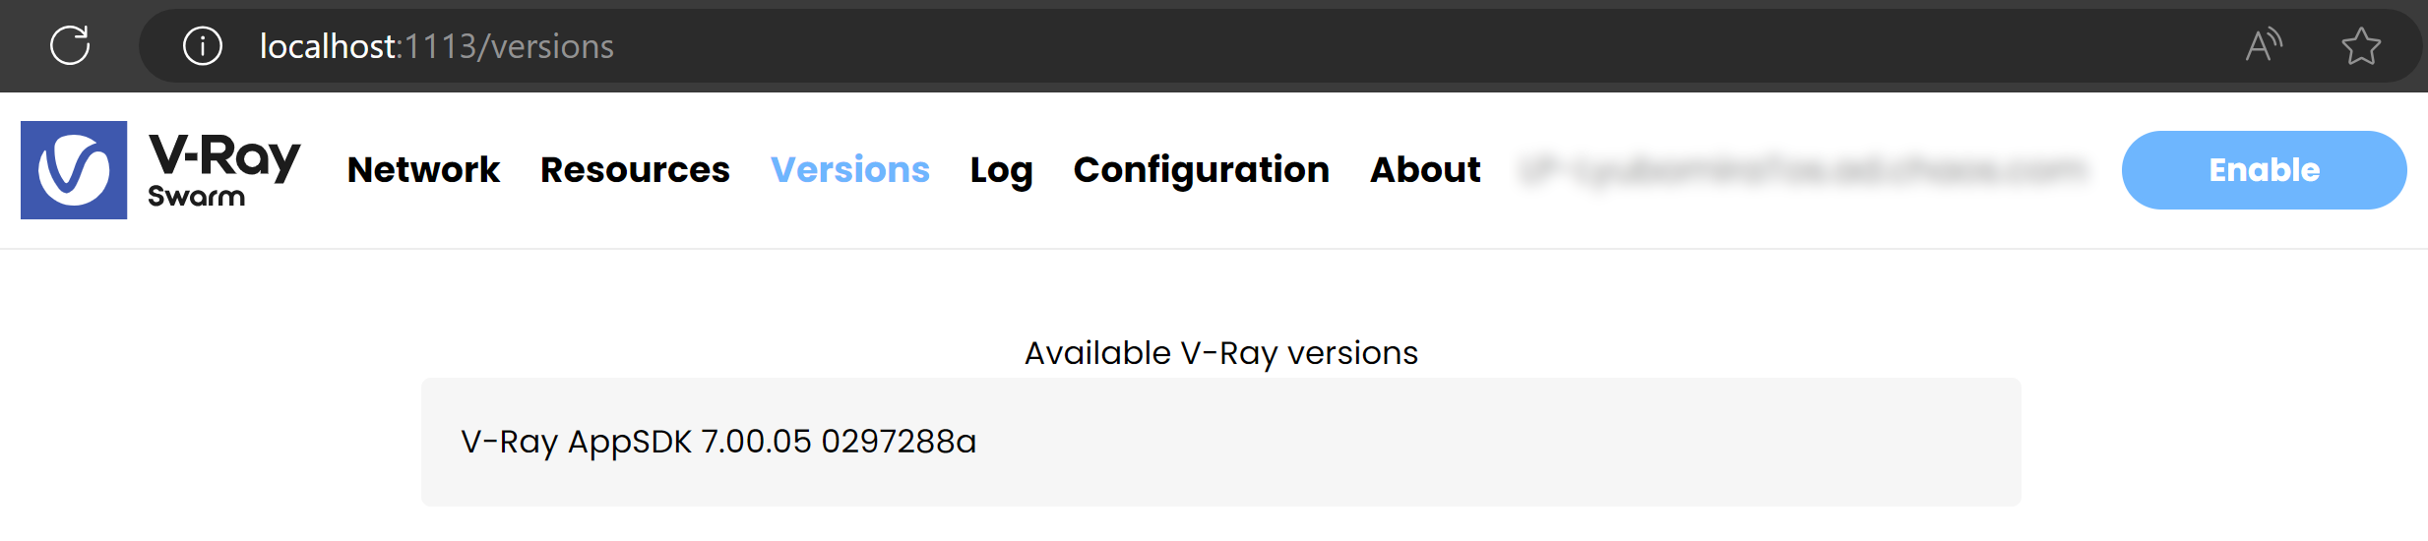Open the site information icon
This screenshot has width=2428, height=541.
click(203, 46)
